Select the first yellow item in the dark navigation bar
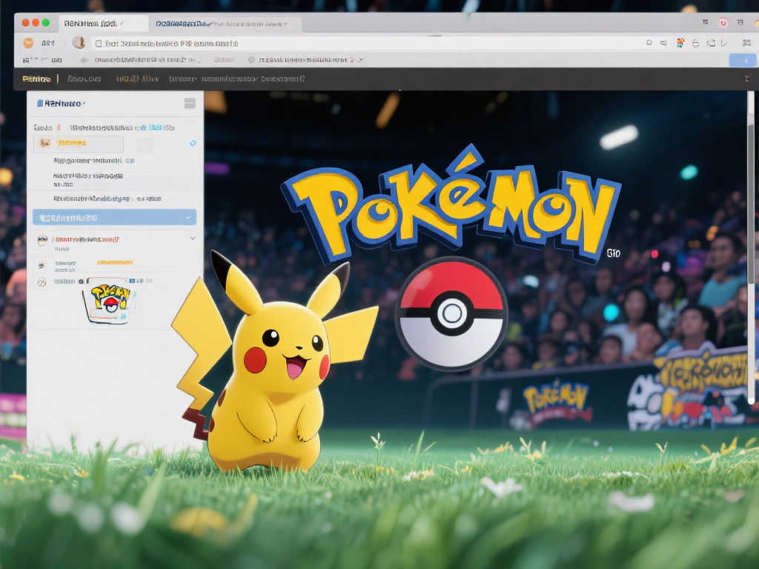759x569 pixels. click(36, 79)
